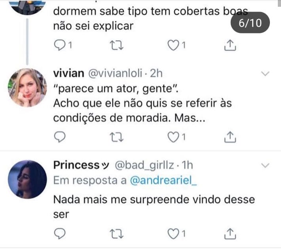281x249 pixels.
Task: Like vivian's tweet
Action: pos(173,137)
